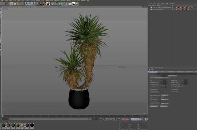Toggle coordinate system icon
The width and height of the screenshot is (197, 130).
pyautogui.click(x=37, y=4)
